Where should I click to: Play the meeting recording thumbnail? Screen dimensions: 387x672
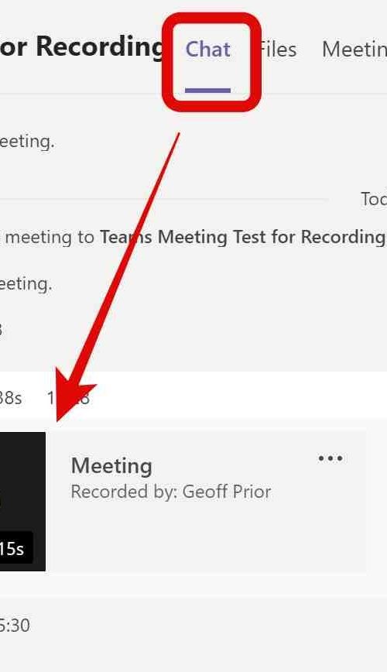coord(22,502)
